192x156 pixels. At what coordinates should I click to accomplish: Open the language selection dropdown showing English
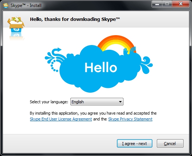[x=97, y=102]
